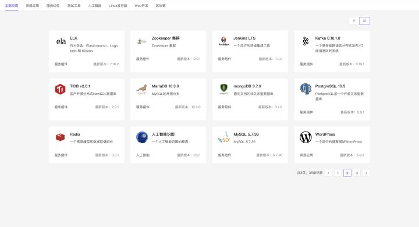Click the MySQL dolphin logo icon
This screenshot has height=227, width=419.
click(x=224, y=137)
